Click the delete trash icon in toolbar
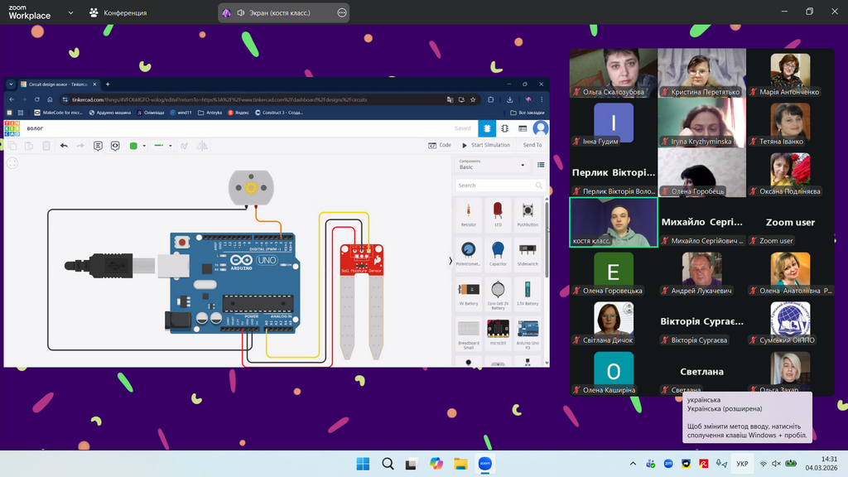848x477 pixels. (x=46, y=146)
